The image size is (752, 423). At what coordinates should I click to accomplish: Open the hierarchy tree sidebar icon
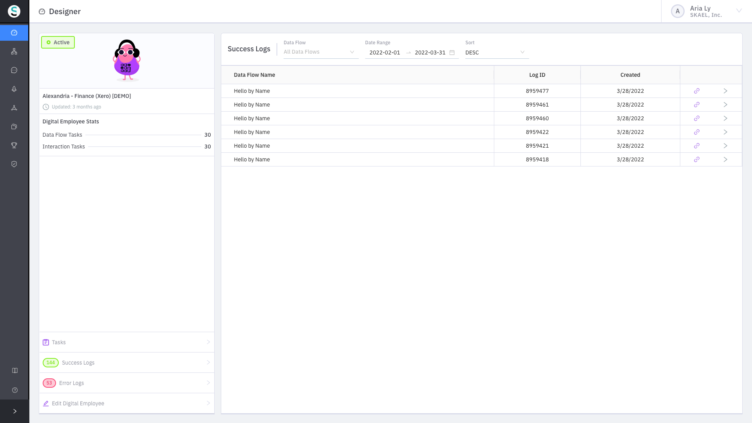(x=14, y=51)
